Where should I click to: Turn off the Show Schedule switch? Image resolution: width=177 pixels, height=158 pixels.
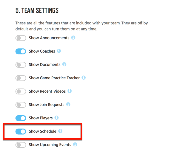(x=21, y=132)
